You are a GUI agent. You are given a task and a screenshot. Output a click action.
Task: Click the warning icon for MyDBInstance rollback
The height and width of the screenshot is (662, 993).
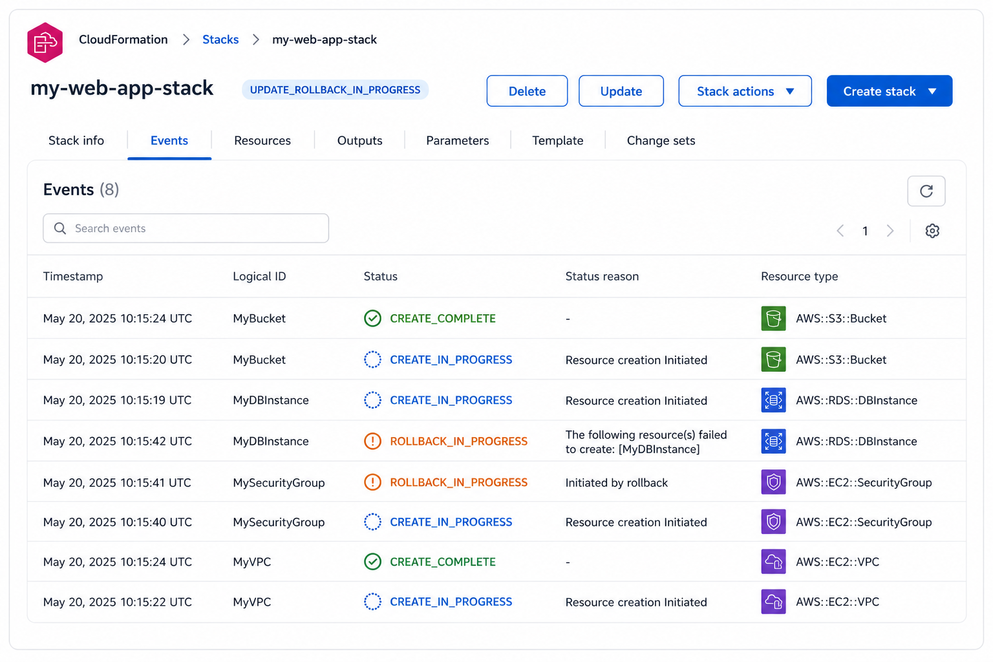(372, 442)
